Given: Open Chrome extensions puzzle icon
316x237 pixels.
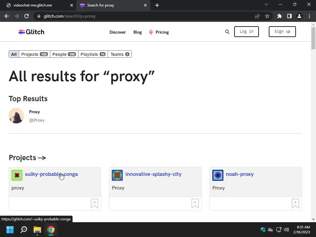Looking at the screenshot, I should pyautogui.click(x=280, y=16).
